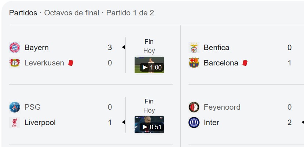Image resolution: width=304 pixels, height=147 pixels.
Task: Click the Inter team name
Action: pos(211,122)
